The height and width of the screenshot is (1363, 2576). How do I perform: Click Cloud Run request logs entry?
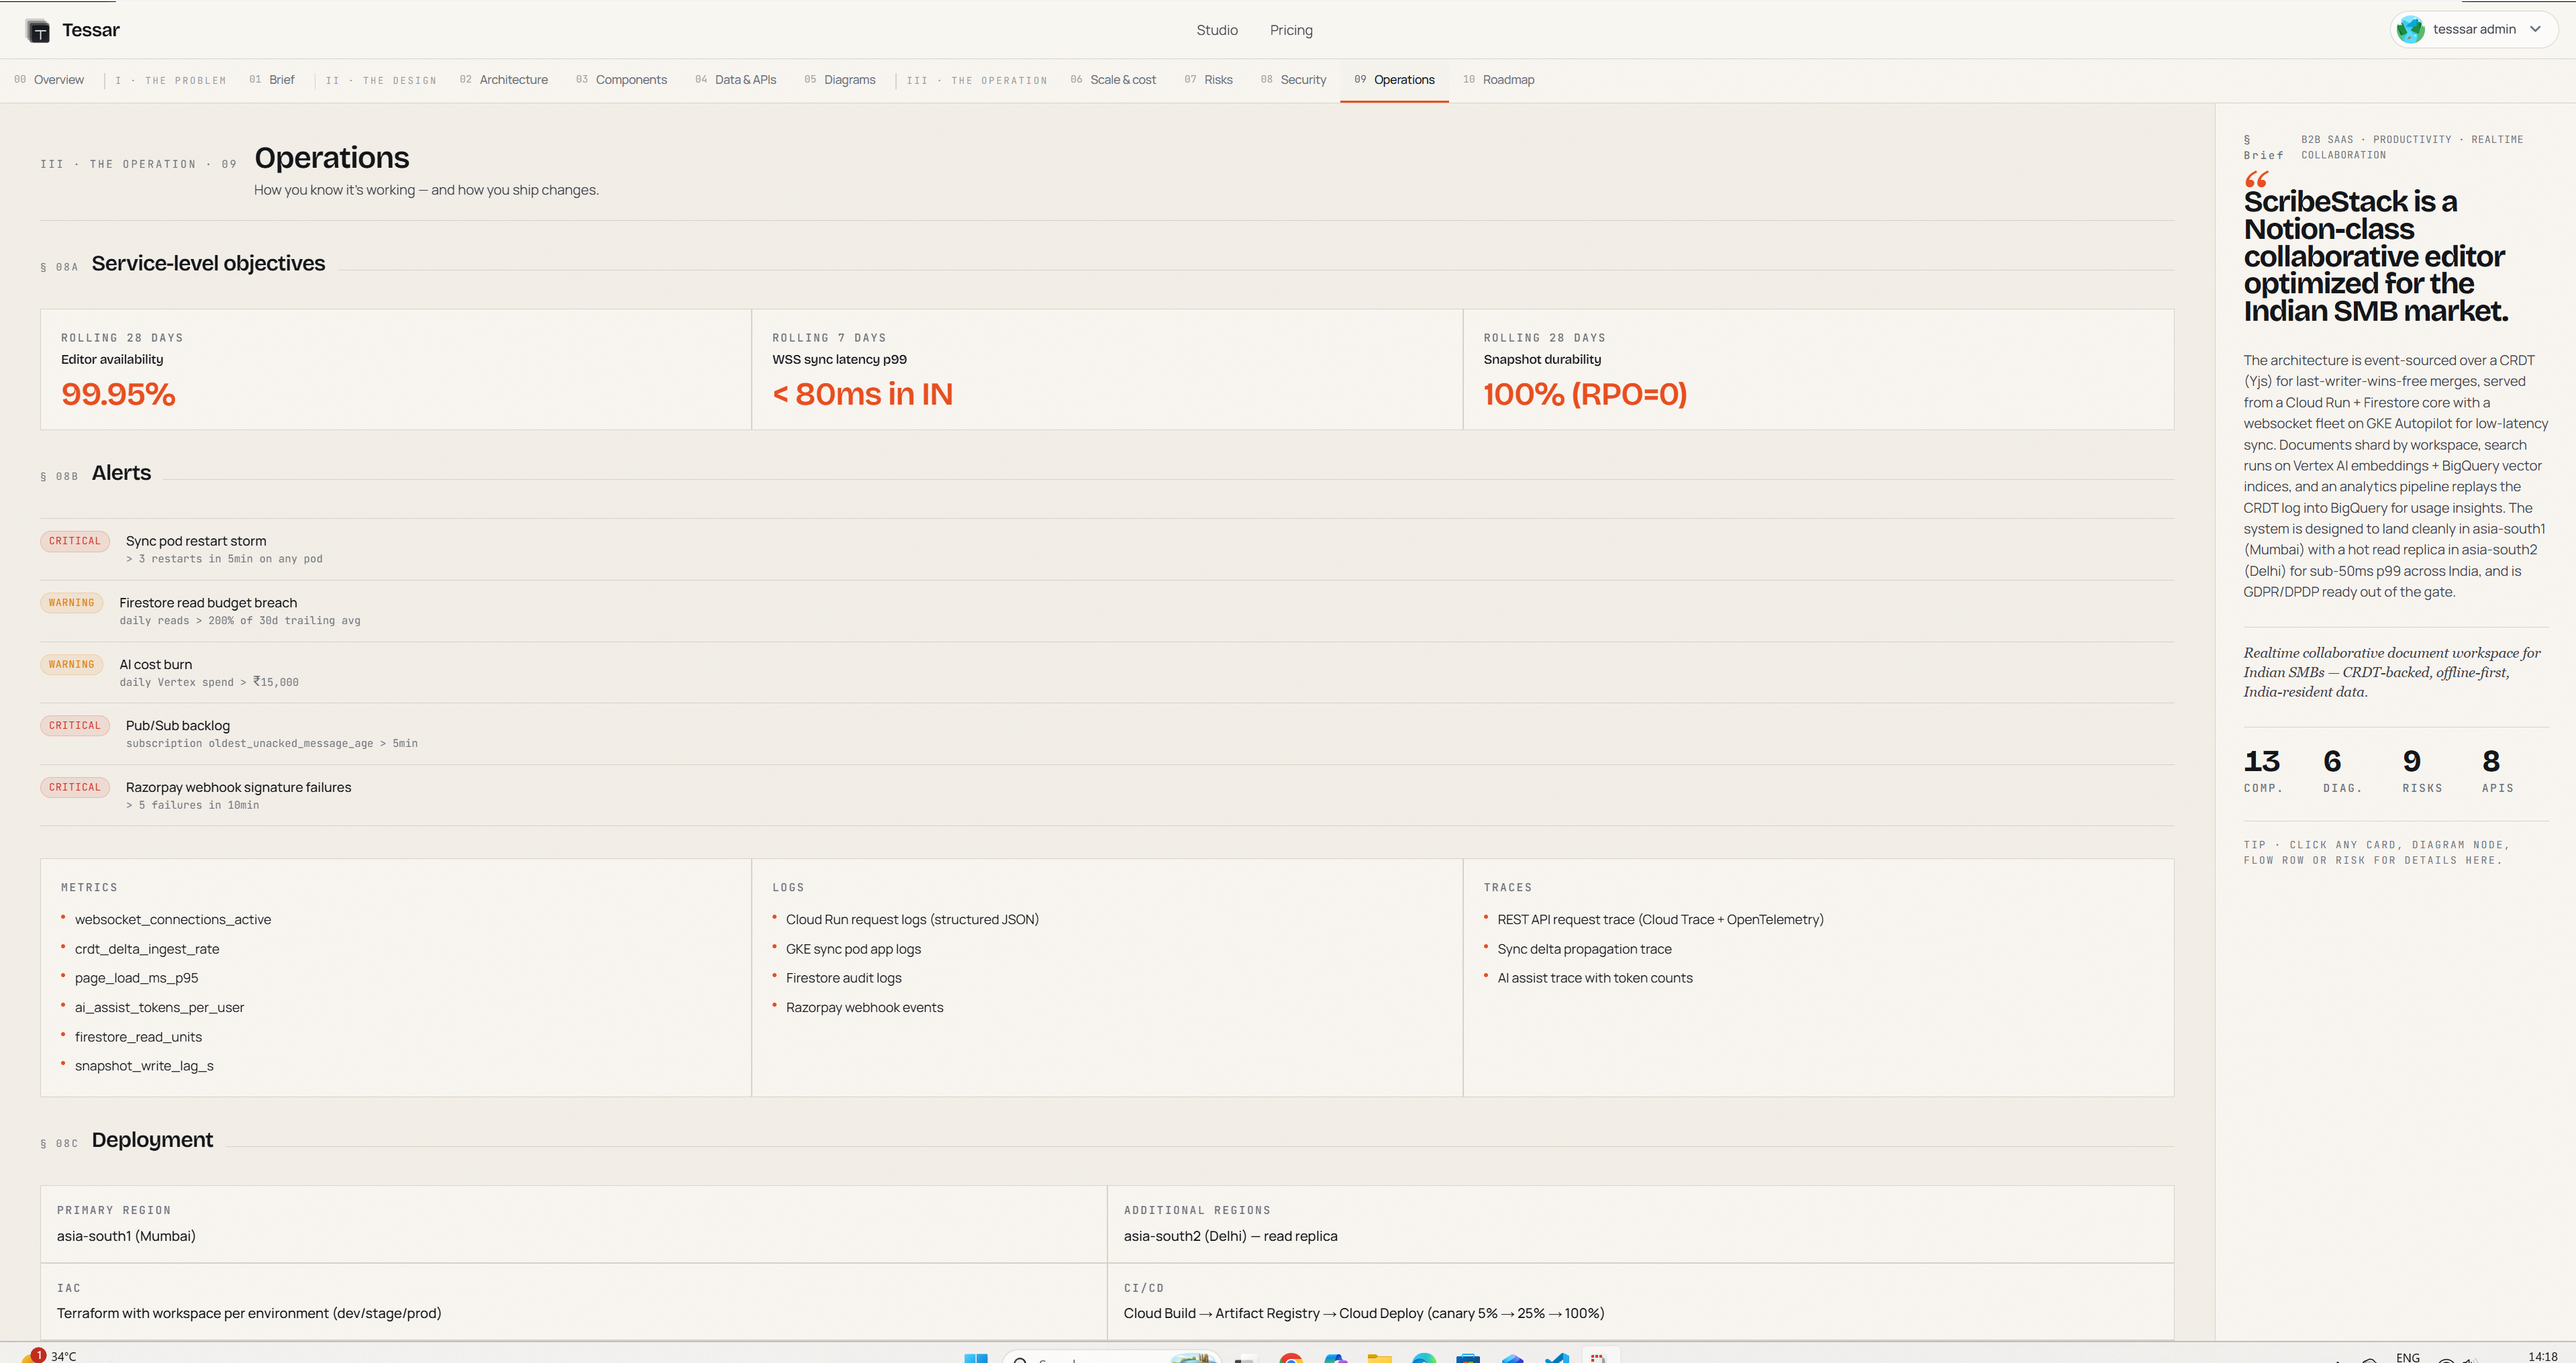click(x=912, y=920)
